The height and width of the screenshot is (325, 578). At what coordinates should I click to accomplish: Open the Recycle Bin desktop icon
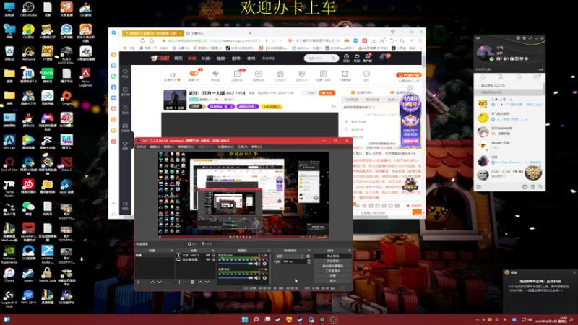tap(9, 53)
